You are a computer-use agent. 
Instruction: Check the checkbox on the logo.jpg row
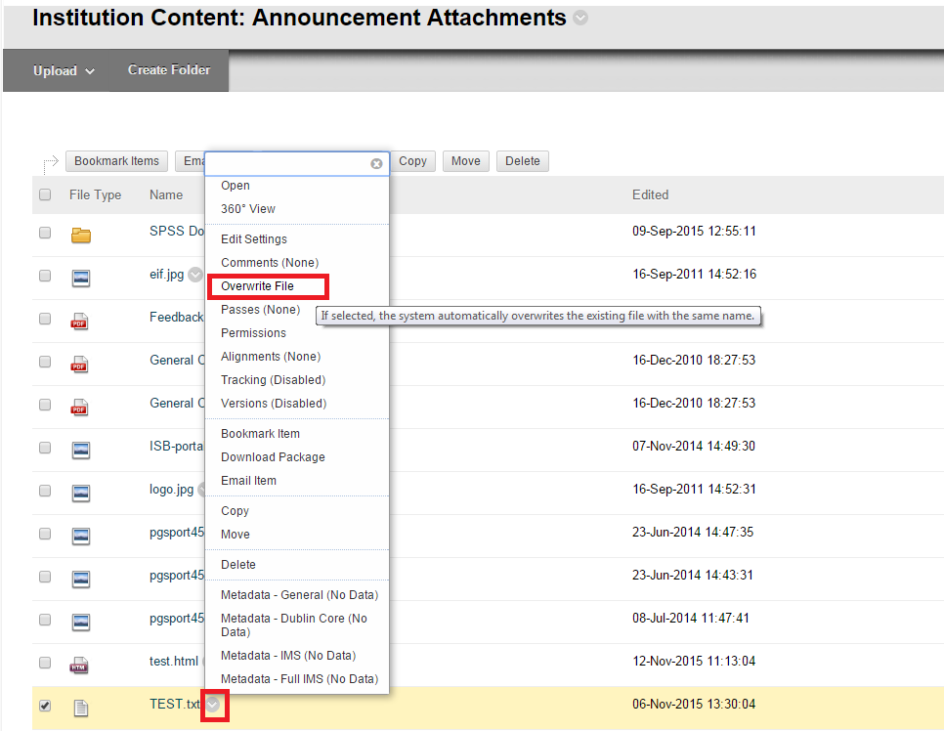click(x=44, y=493)
